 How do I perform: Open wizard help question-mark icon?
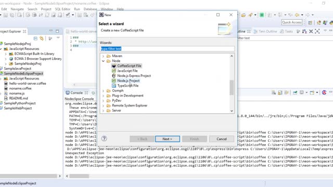coord(104,139)
